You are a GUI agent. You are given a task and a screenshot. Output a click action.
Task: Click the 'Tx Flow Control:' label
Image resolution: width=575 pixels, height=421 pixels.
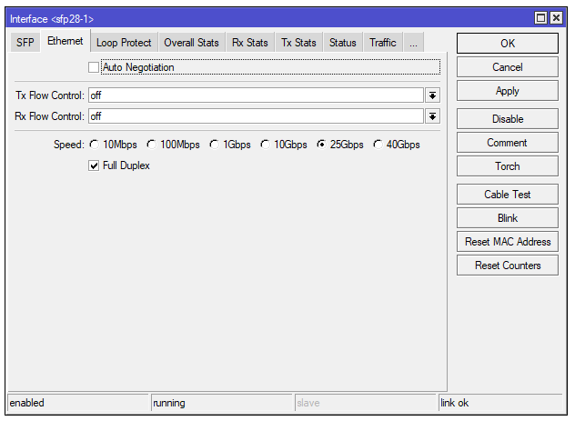click(50, 95)
